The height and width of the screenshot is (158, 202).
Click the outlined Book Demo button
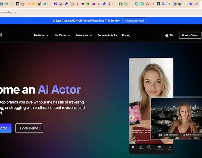click(29, 128)
